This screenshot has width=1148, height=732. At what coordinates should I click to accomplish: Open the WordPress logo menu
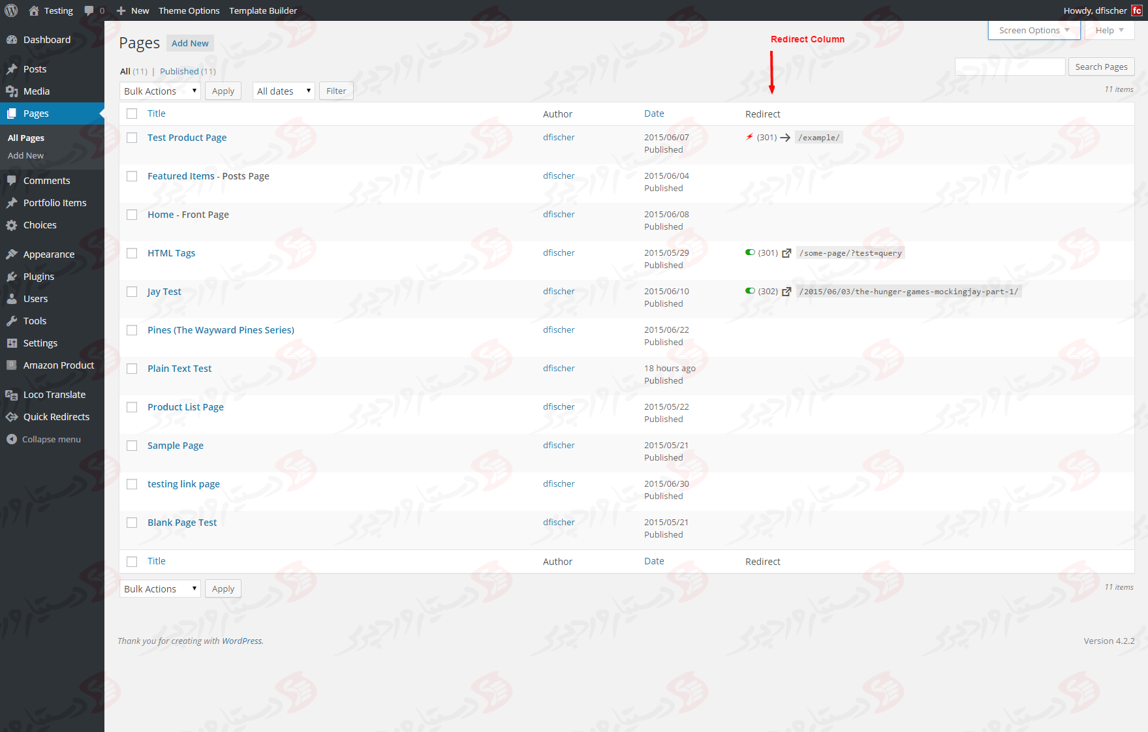tap(10, 10)
